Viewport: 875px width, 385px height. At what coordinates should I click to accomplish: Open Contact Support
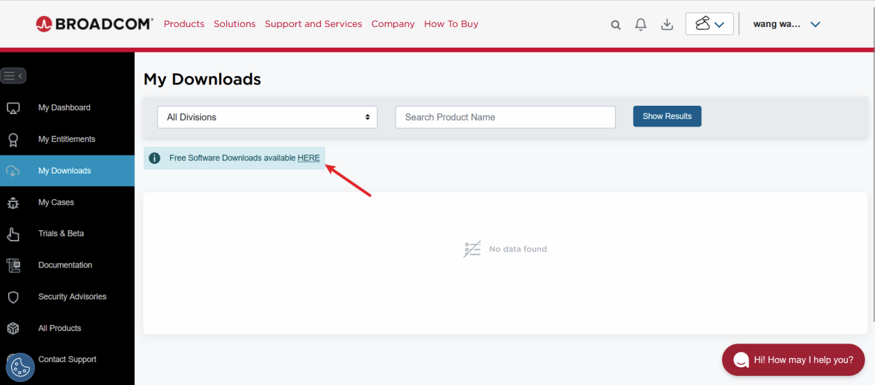[x=67, y=359]
